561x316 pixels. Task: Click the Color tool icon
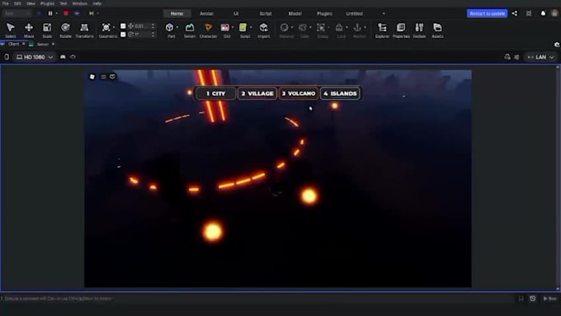pyautogui.click(x=303, y=27)
